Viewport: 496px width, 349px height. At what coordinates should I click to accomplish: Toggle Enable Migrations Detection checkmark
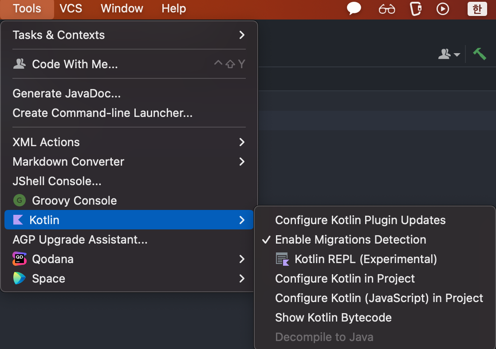click(x=266, y=240)
